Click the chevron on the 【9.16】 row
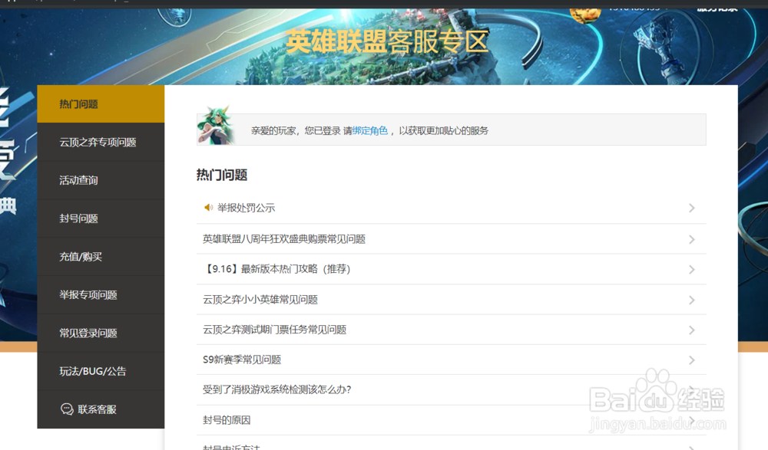768x450 pixels. coord(692,270)
